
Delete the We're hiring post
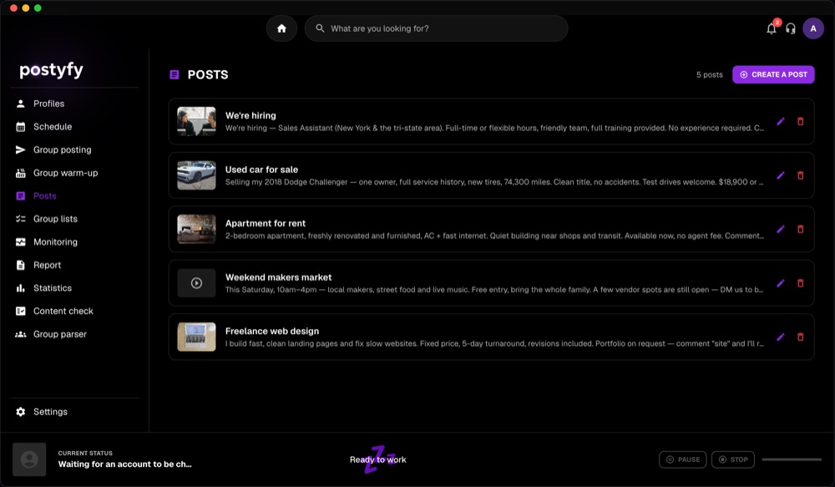click(801, 121)
